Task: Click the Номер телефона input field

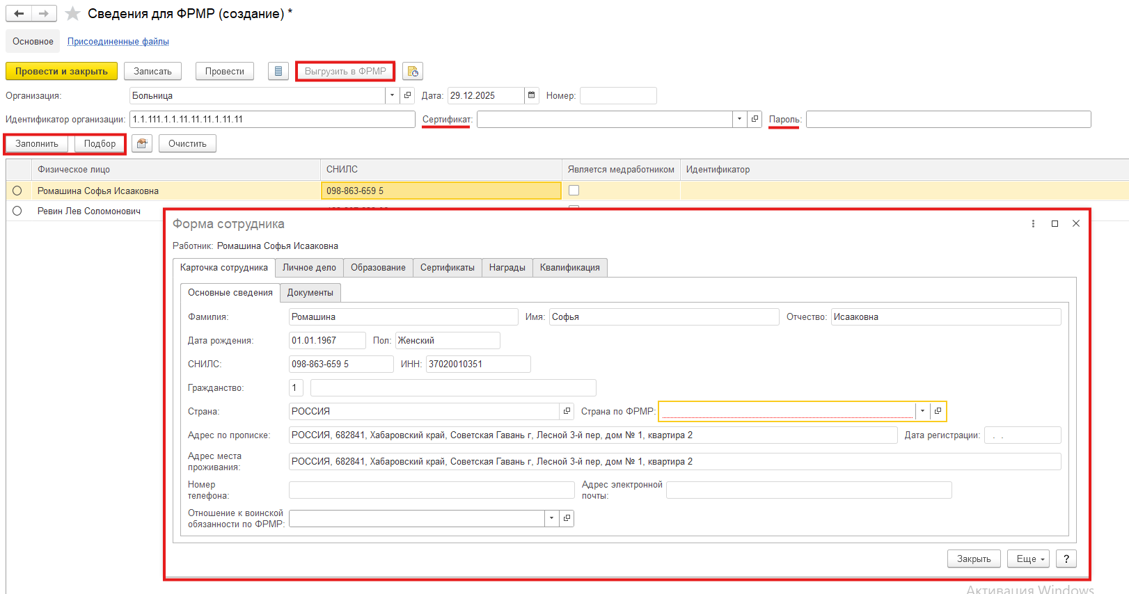Action: click(x=432, y=490)
